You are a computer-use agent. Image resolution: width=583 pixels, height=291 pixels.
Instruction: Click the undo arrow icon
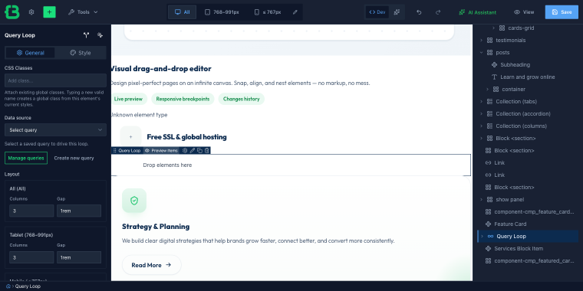[419, 12]
